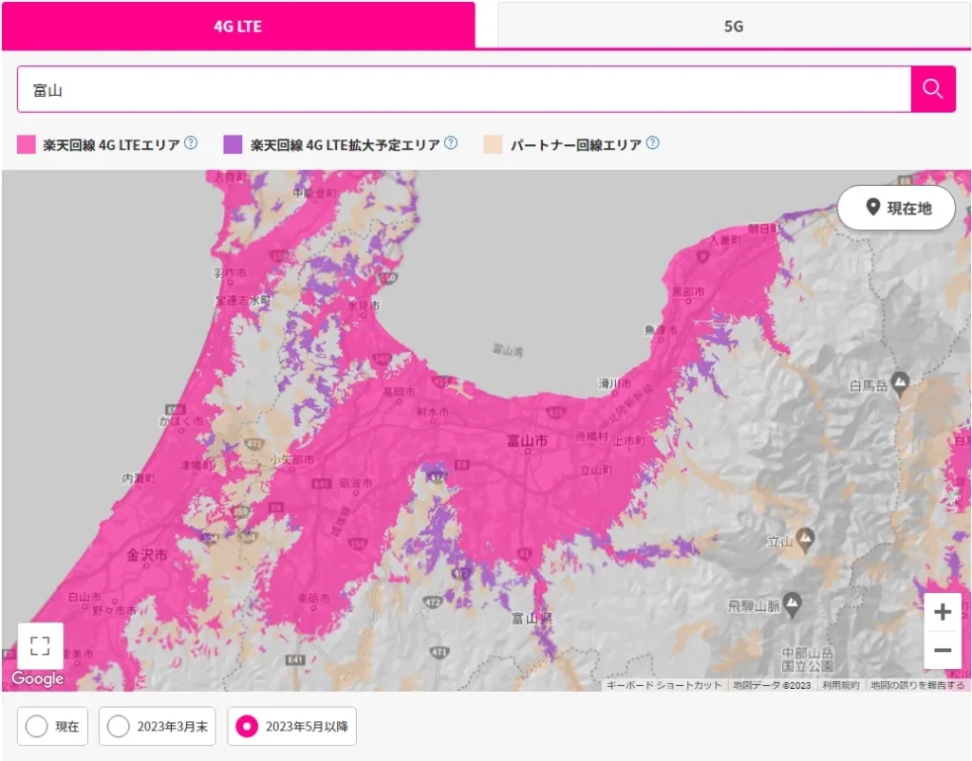This screenshot has width=972, height=761.
Task: Click 地図の誤りを報告する link
Action: (x=918, y=685)
